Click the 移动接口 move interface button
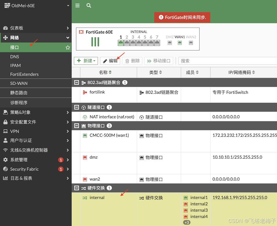277x226 pixels. [159, 61]
